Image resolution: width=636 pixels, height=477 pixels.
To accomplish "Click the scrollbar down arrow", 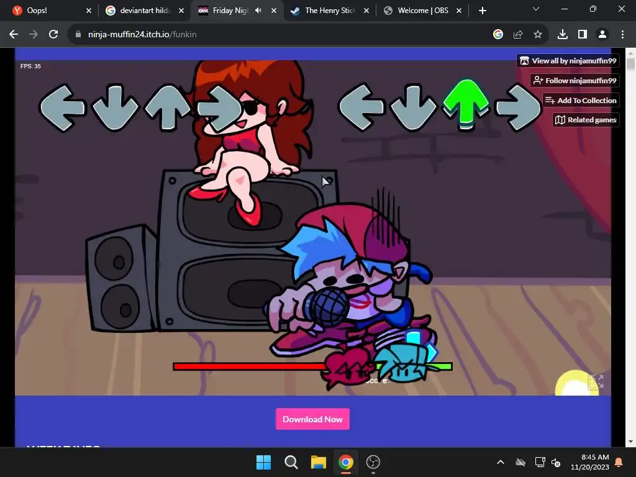I will 630,442.
